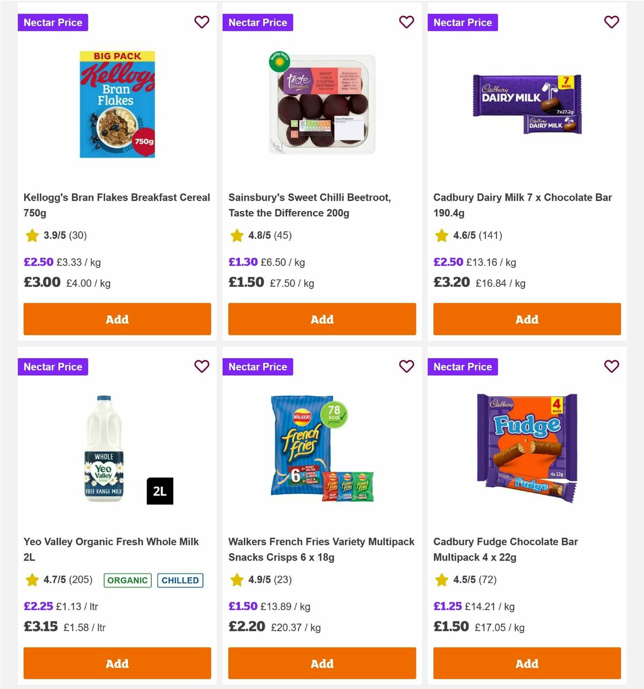Add Cadbury Fudge multipack to basket
Screen dimensions: 644x689
tap(526, 663)
